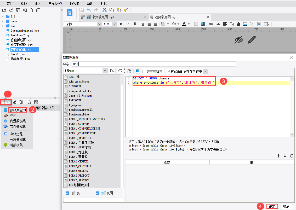Viewport: 296px width, 210px height.
Task: Click the add dataset plus button
Action: [5, 102]
